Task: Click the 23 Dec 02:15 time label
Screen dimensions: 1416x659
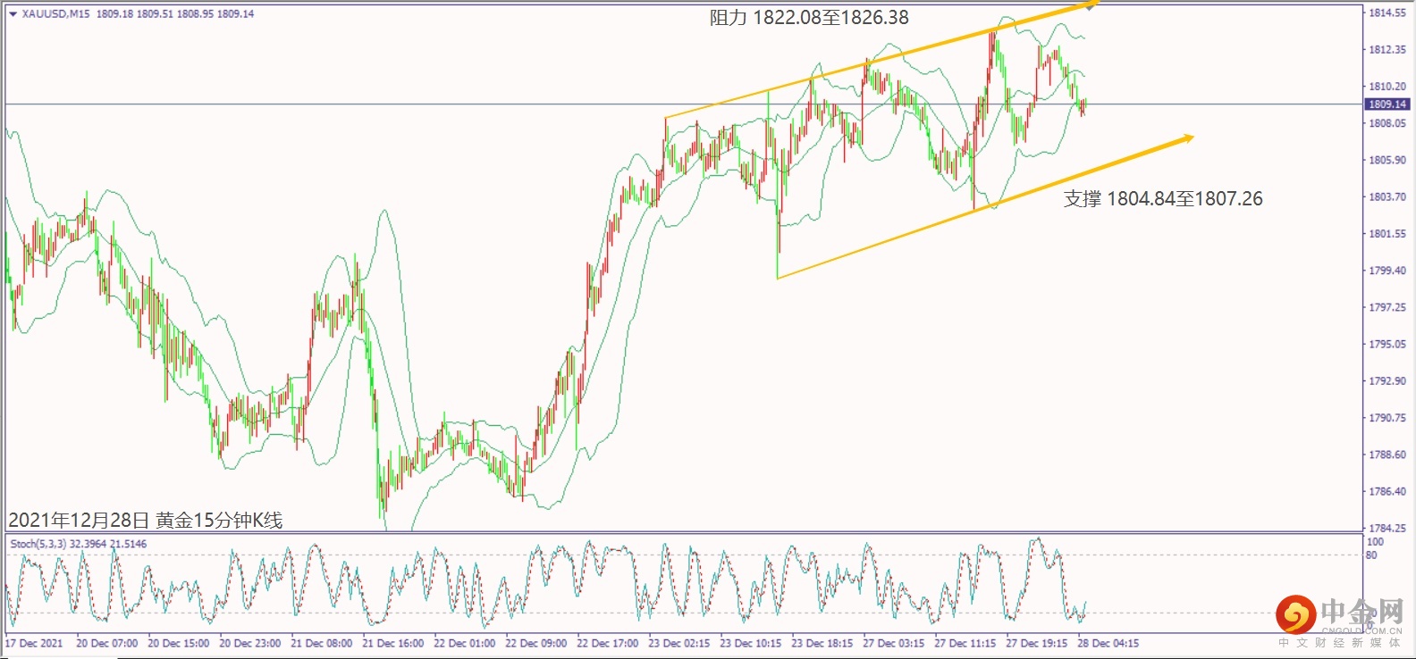Action: (679, 643)
